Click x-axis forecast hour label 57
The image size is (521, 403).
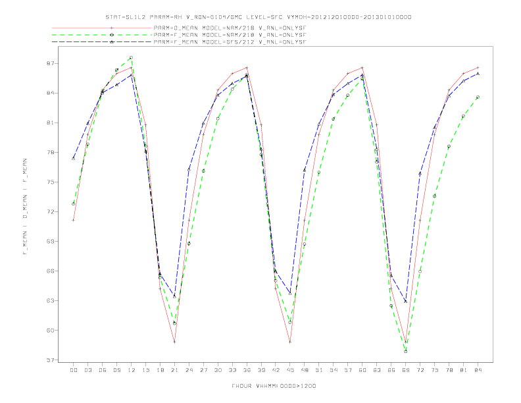click(x=348, y=370)
